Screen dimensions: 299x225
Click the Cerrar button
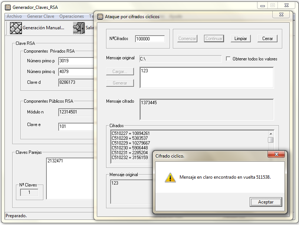(267, 39)
